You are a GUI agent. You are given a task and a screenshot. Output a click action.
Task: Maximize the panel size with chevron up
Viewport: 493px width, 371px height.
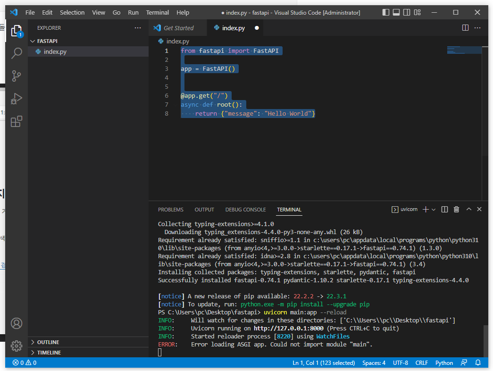tap(469, 209)
